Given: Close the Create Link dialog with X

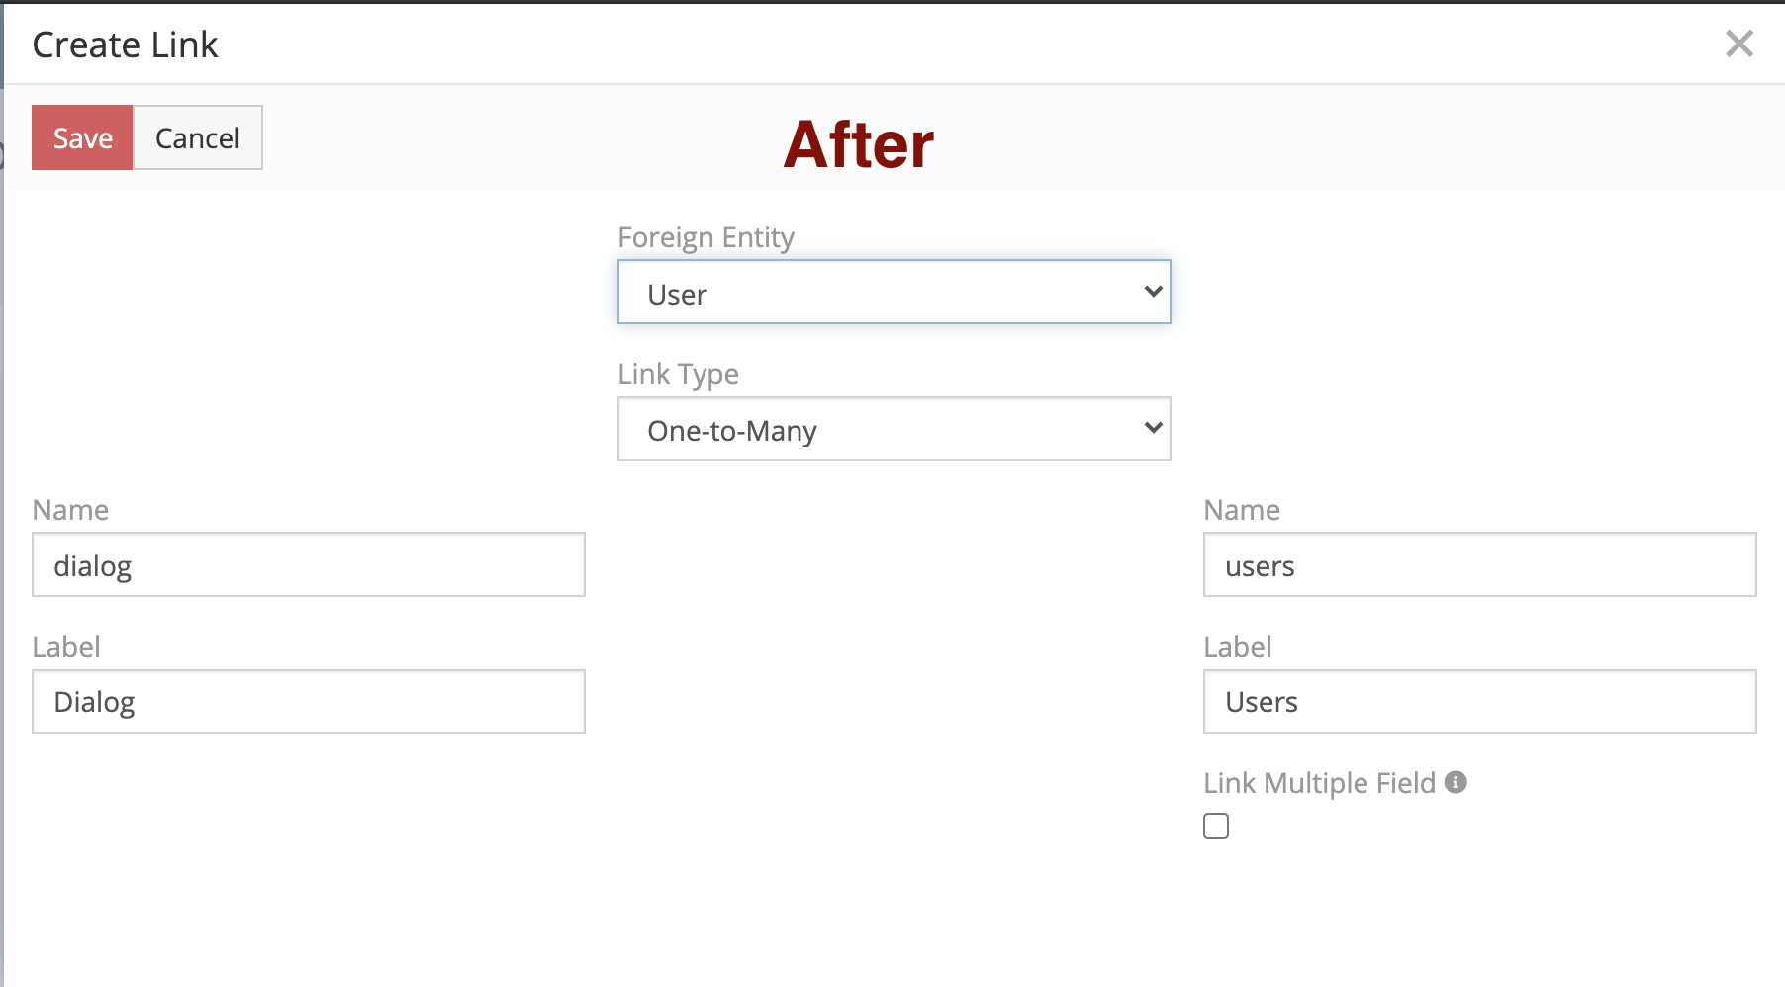Looking at the screenshot, I should 1738,44.
